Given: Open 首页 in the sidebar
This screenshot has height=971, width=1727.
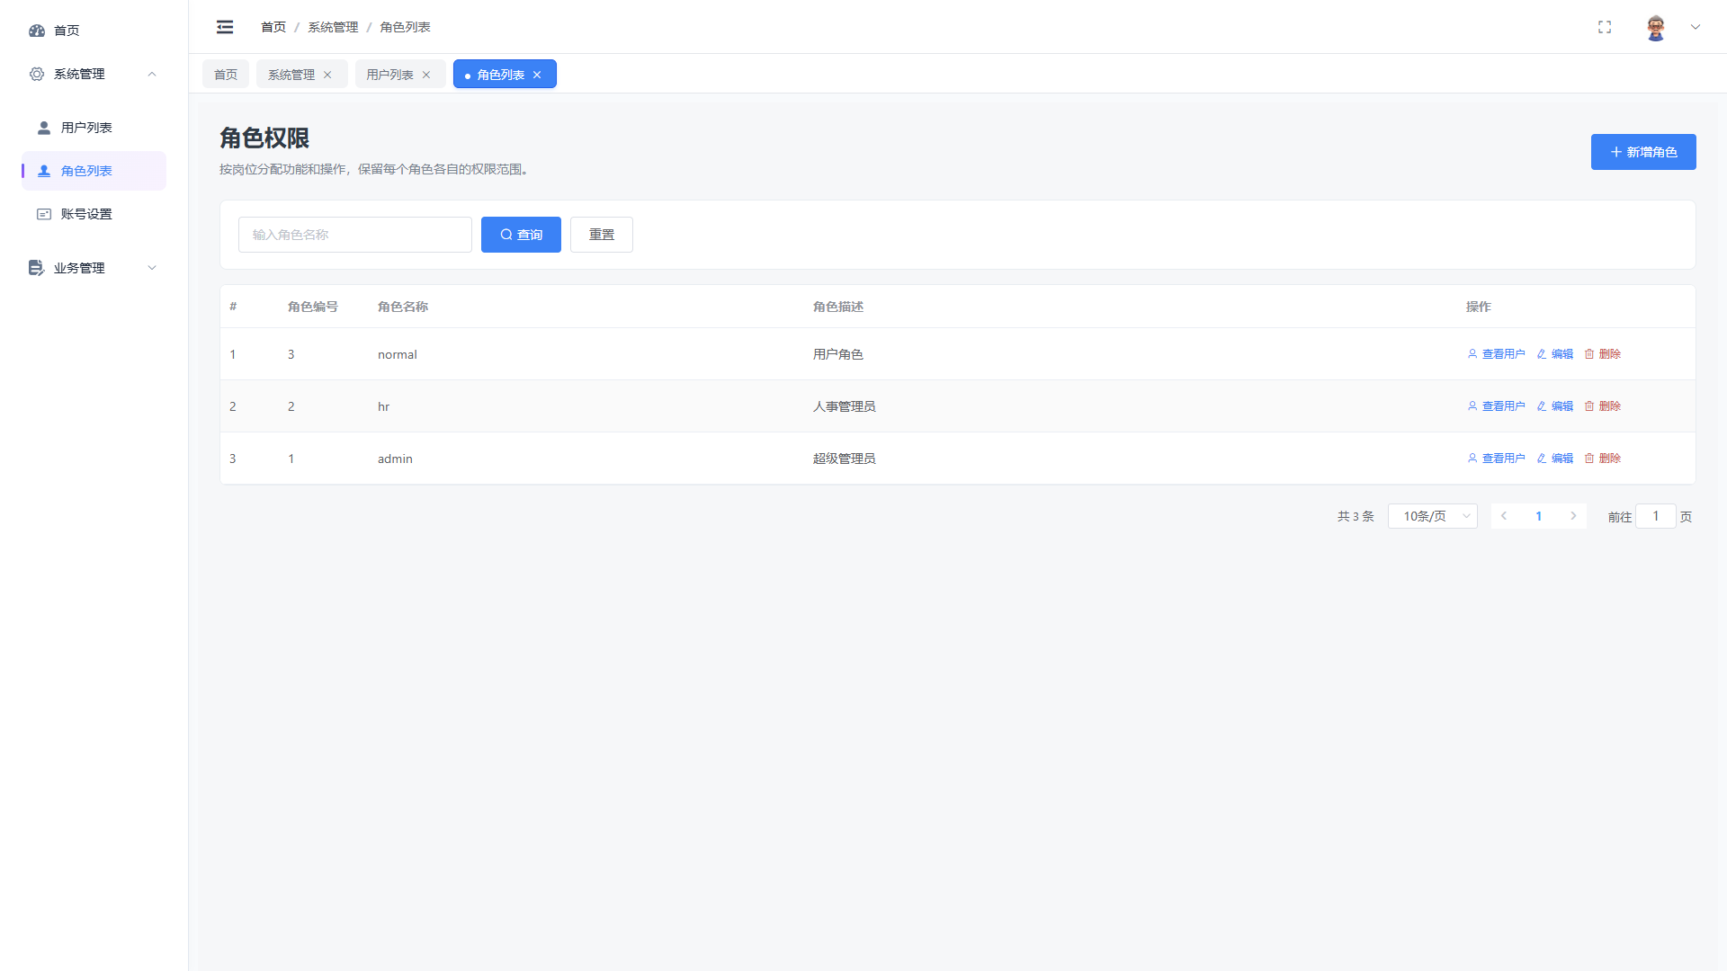Looking at the screenshot, I should pos(94,31).
